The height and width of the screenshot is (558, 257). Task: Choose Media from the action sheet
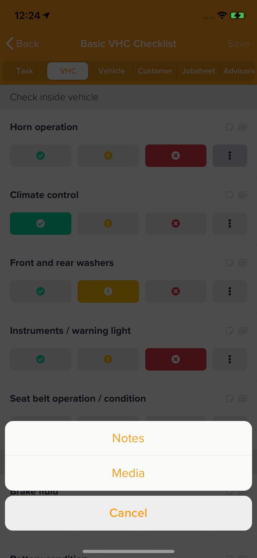(128, 473)
